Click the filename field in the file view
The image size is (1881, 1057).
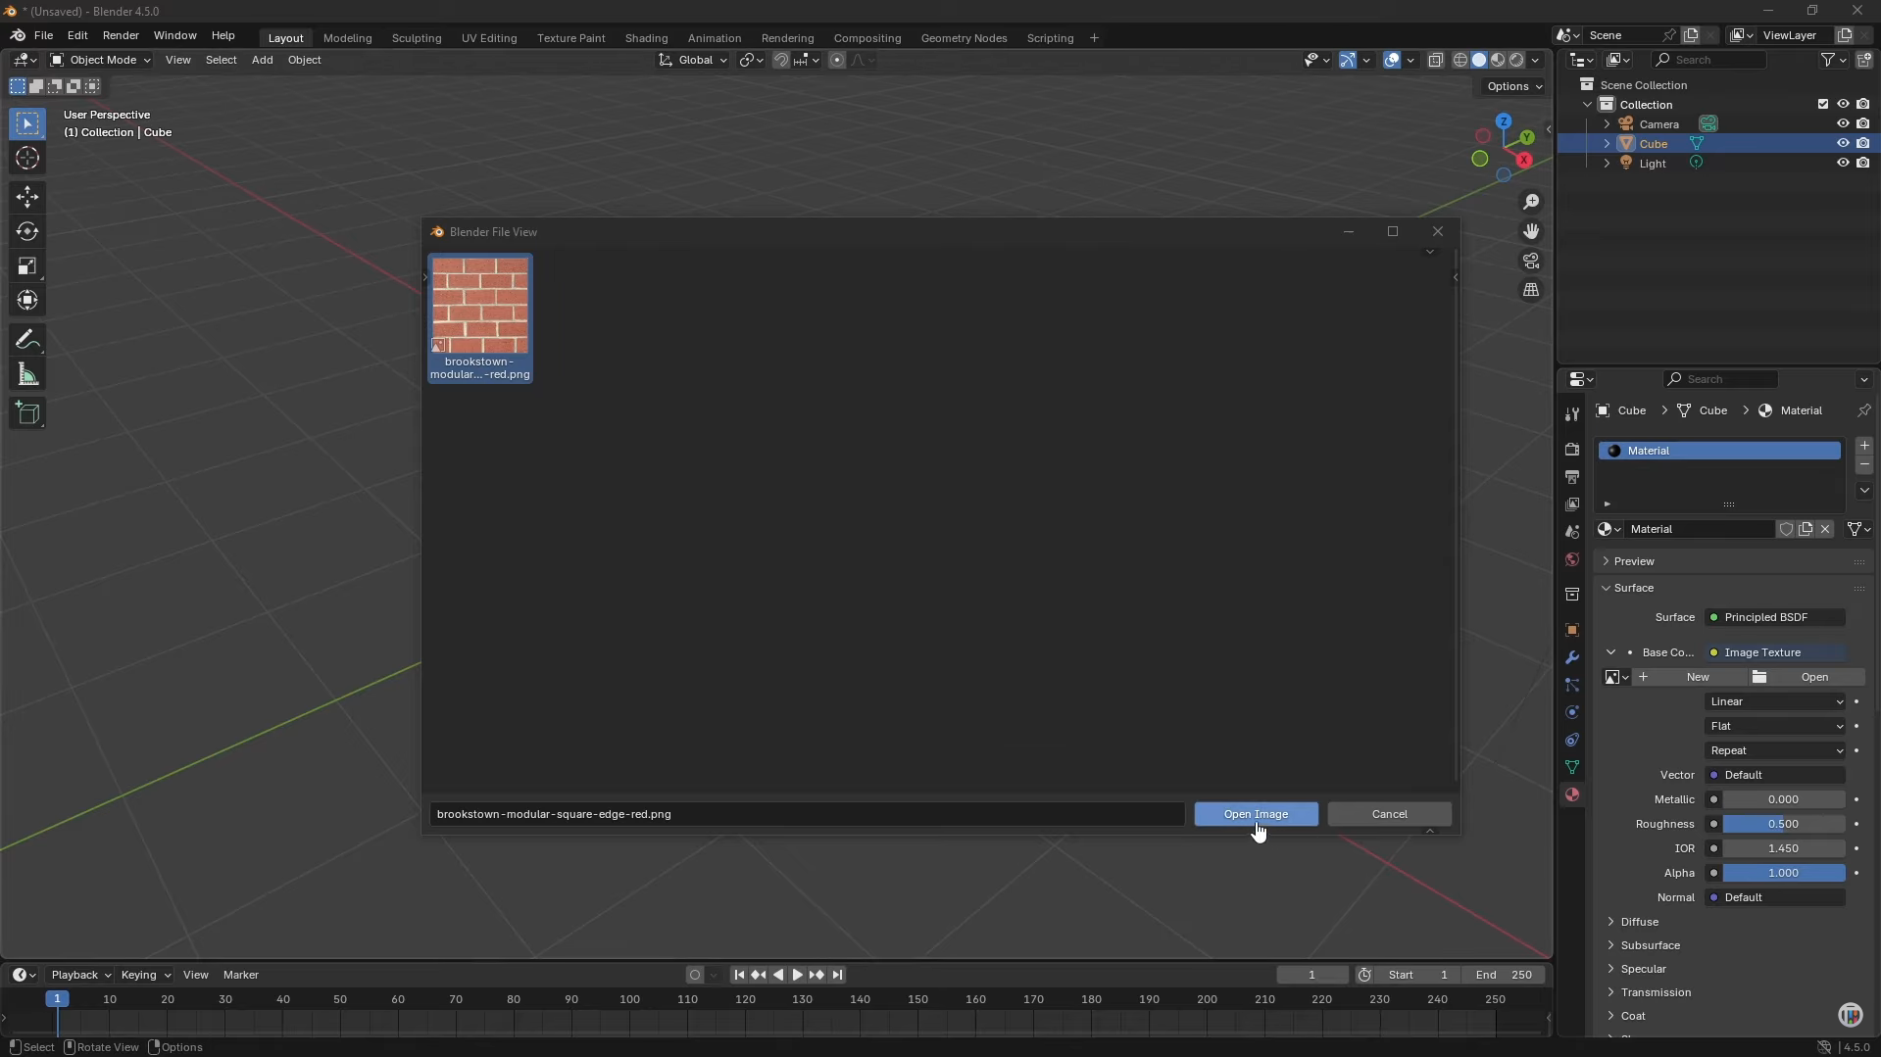[x=807, y=814]
